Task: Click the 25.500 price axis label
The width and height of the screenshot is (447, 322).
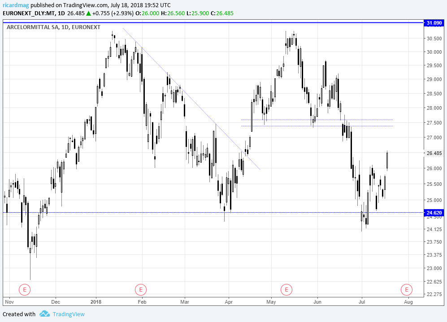Action: pos(434,184)
